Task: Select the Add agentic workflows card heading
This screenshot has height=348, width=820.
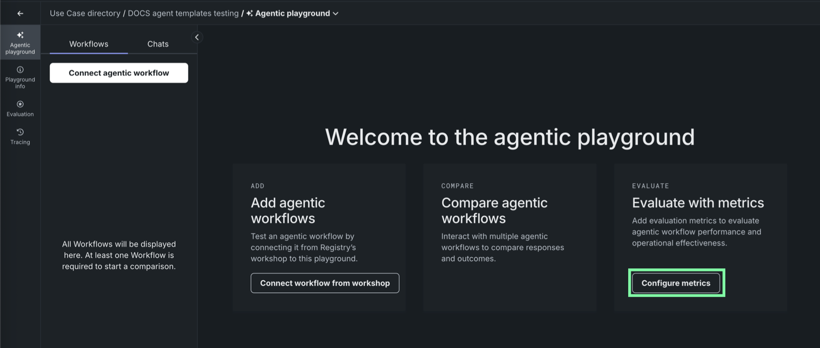Action: [x=288, y=210]
